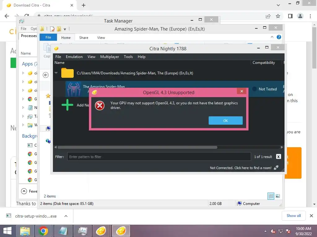Image resolution: width=317 pixels, height=237 pixels.
Task: Click the yellow game directory folder icon
Action: coord(67,73)
